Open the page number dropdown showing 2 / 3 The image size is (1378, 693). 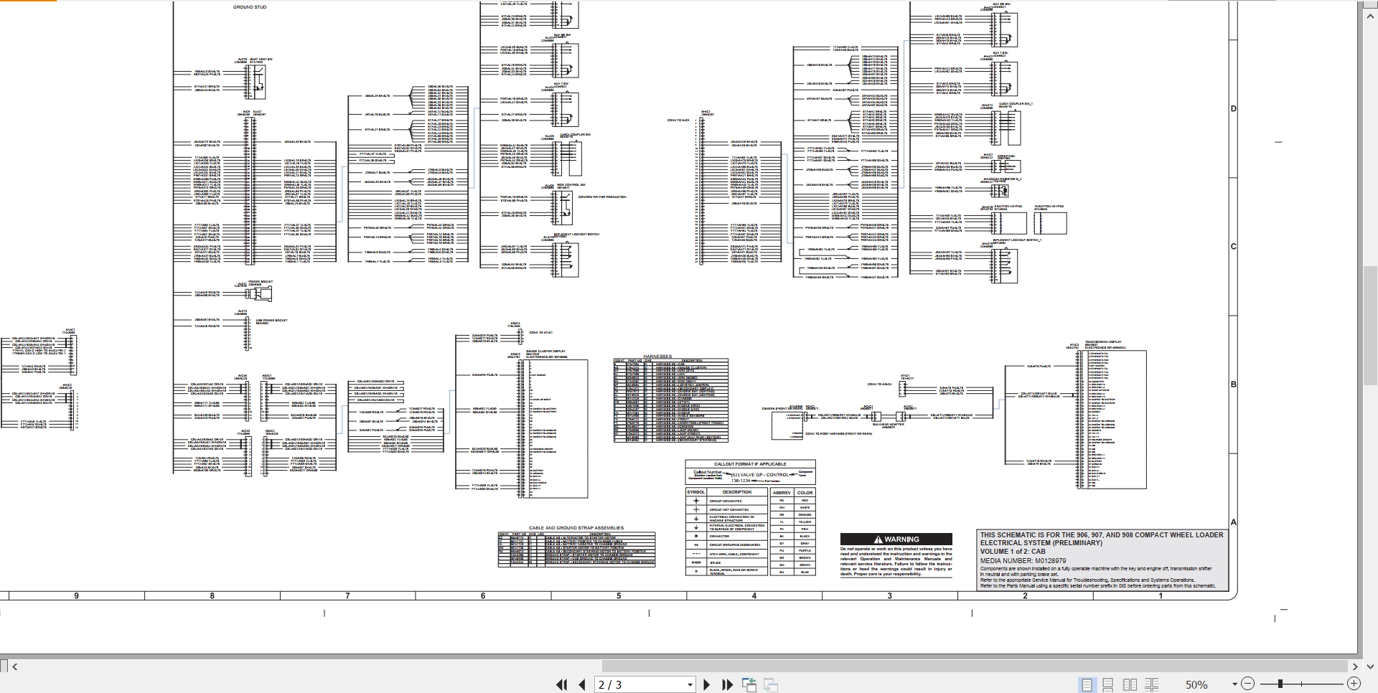point(690,684)
